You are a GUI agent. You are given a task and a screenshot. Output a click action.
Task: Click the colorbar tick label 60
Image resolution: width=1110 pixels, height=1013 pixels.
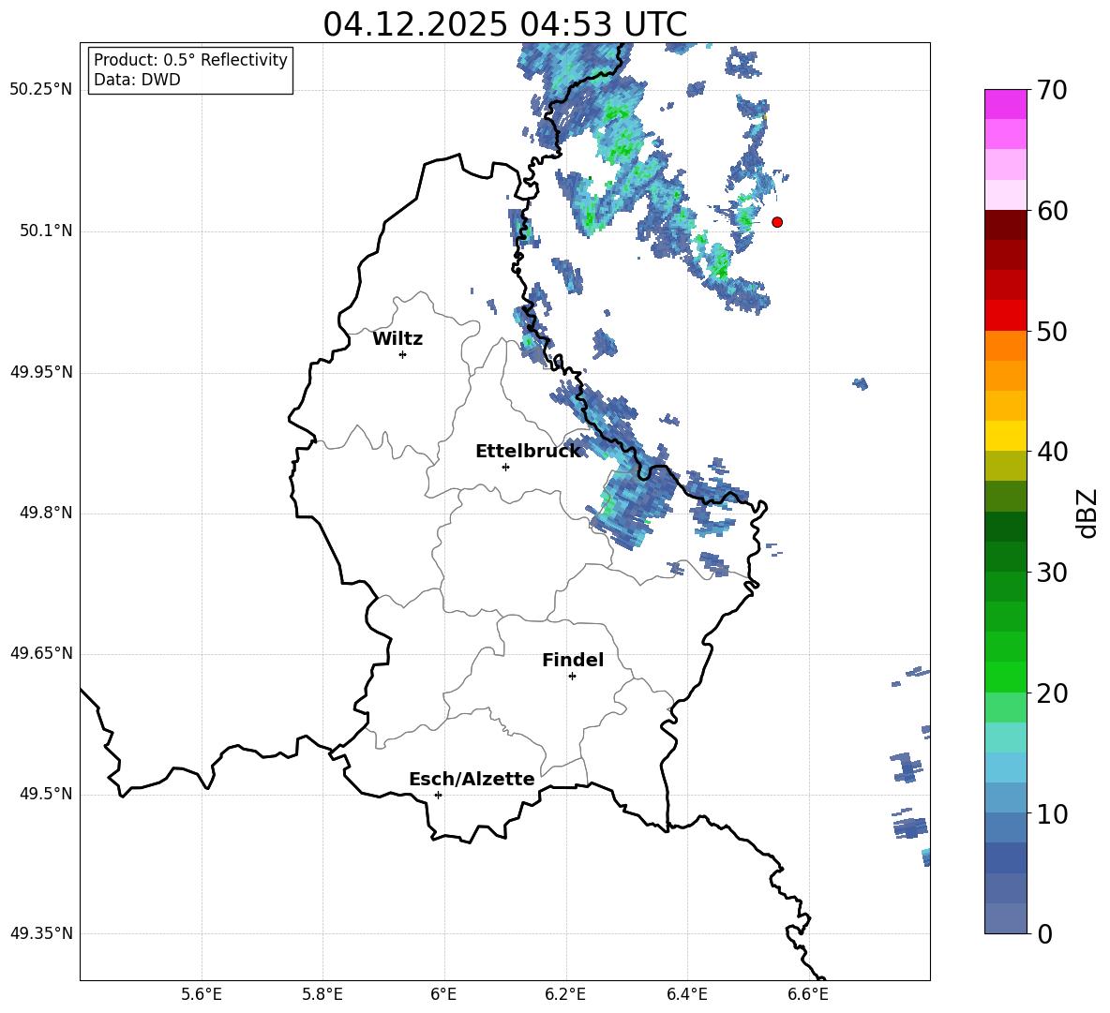1051,211
